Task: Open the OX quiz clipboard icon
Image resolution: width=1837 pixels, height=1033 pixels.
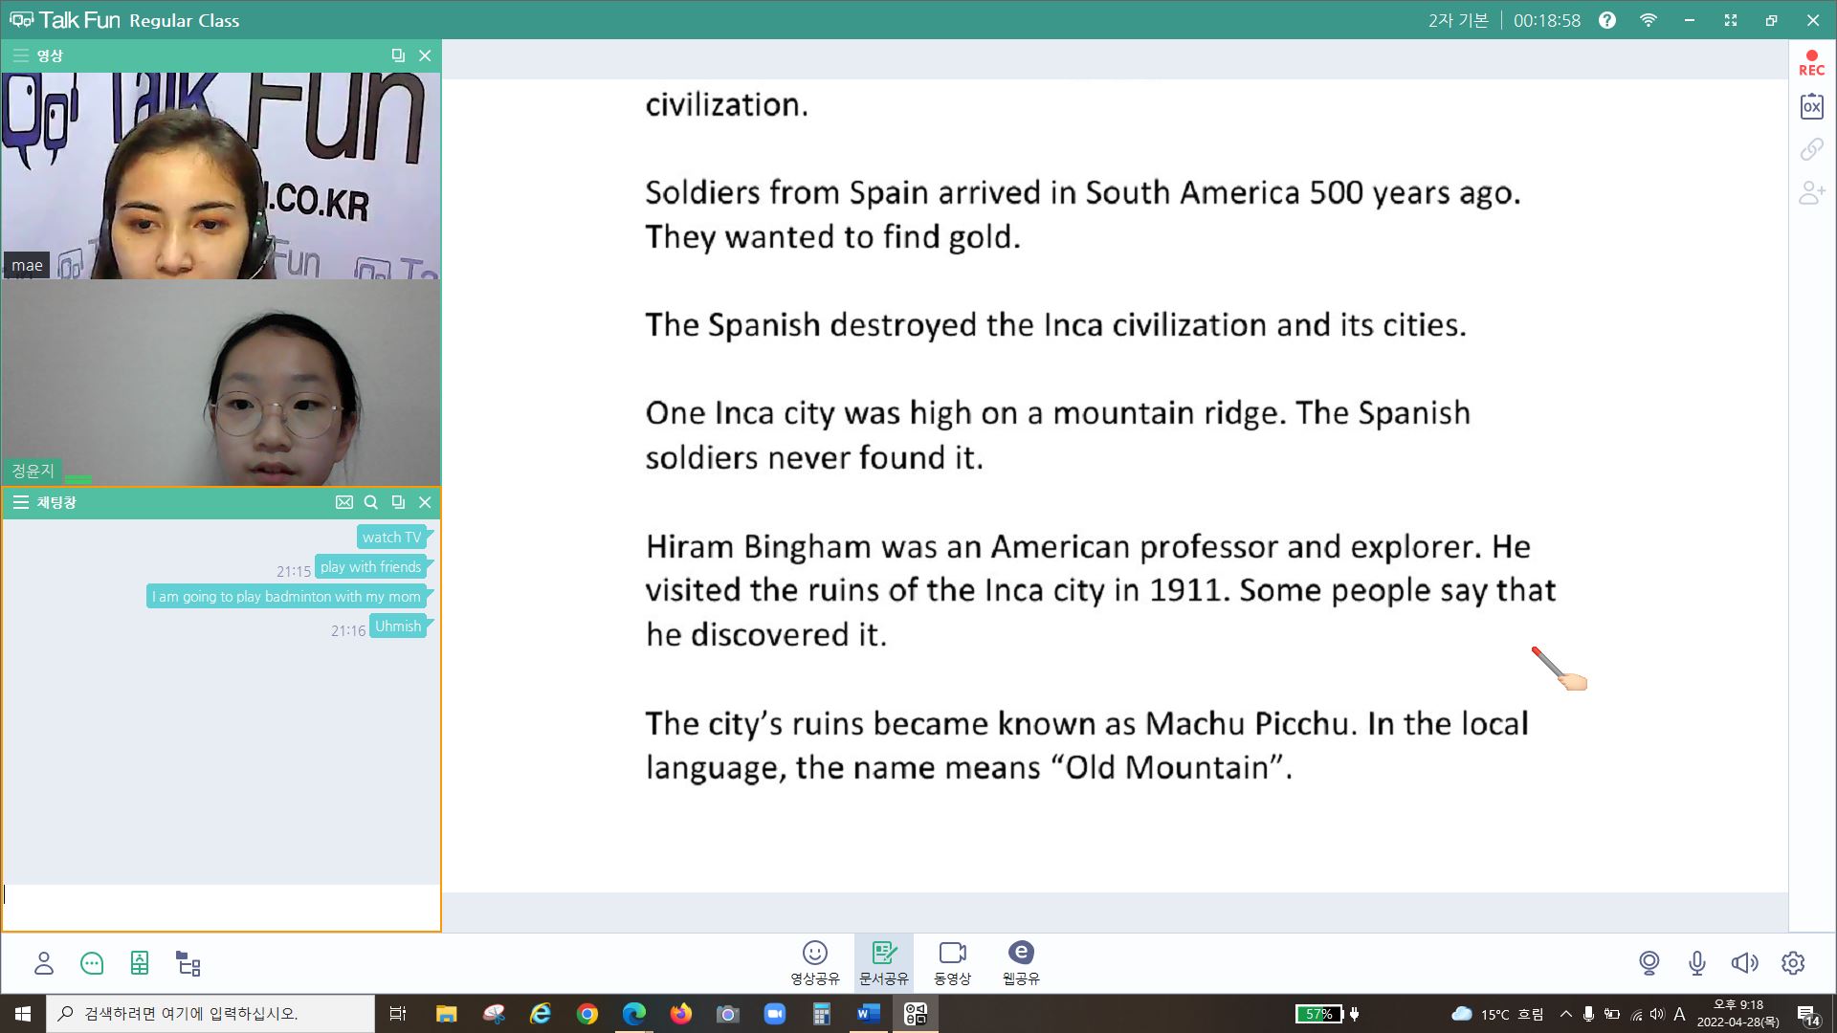Action: pos(1811,106)
